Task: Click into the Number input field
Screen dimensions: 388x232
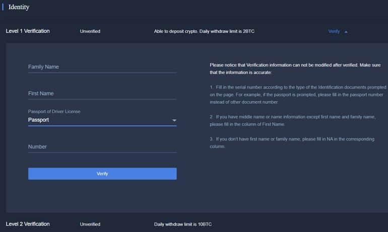Action: click(102, 147)
